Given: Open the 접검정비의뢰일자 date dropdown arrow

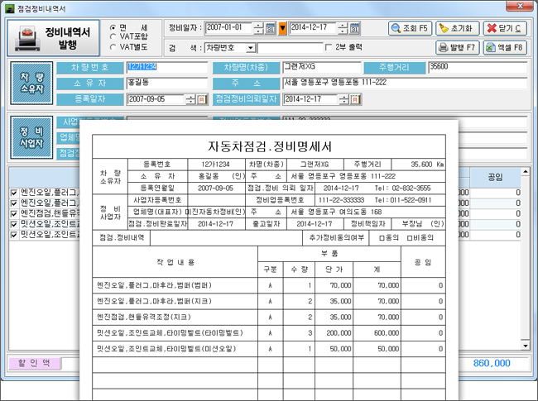Looking at the screenshot, I should [x=343, y=99].
